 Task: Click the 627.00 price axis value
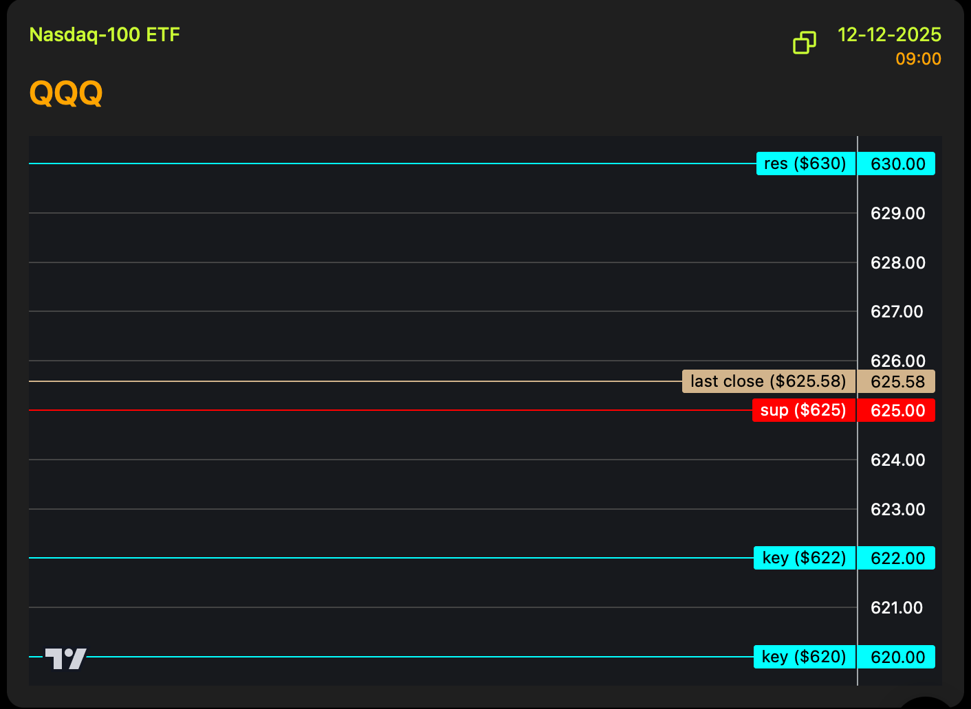click(x=897, y=312)
